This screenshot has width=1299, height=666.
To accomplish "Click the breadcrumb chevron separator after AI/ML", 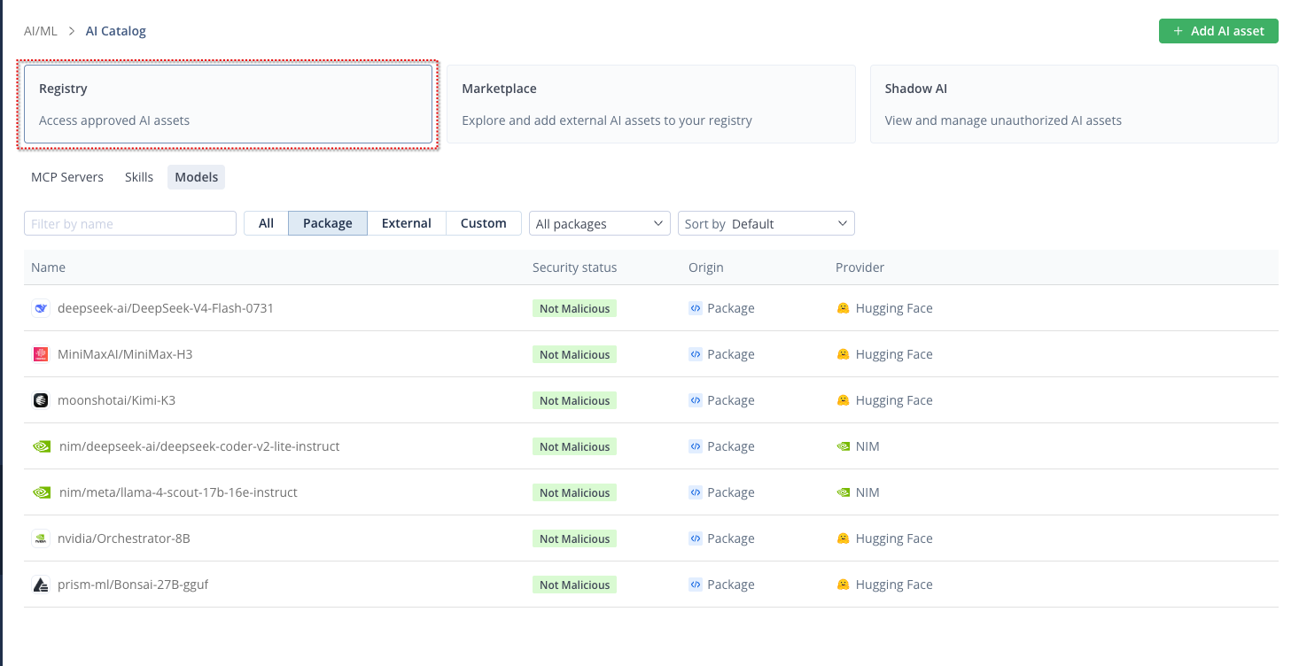I will [71, 31].
